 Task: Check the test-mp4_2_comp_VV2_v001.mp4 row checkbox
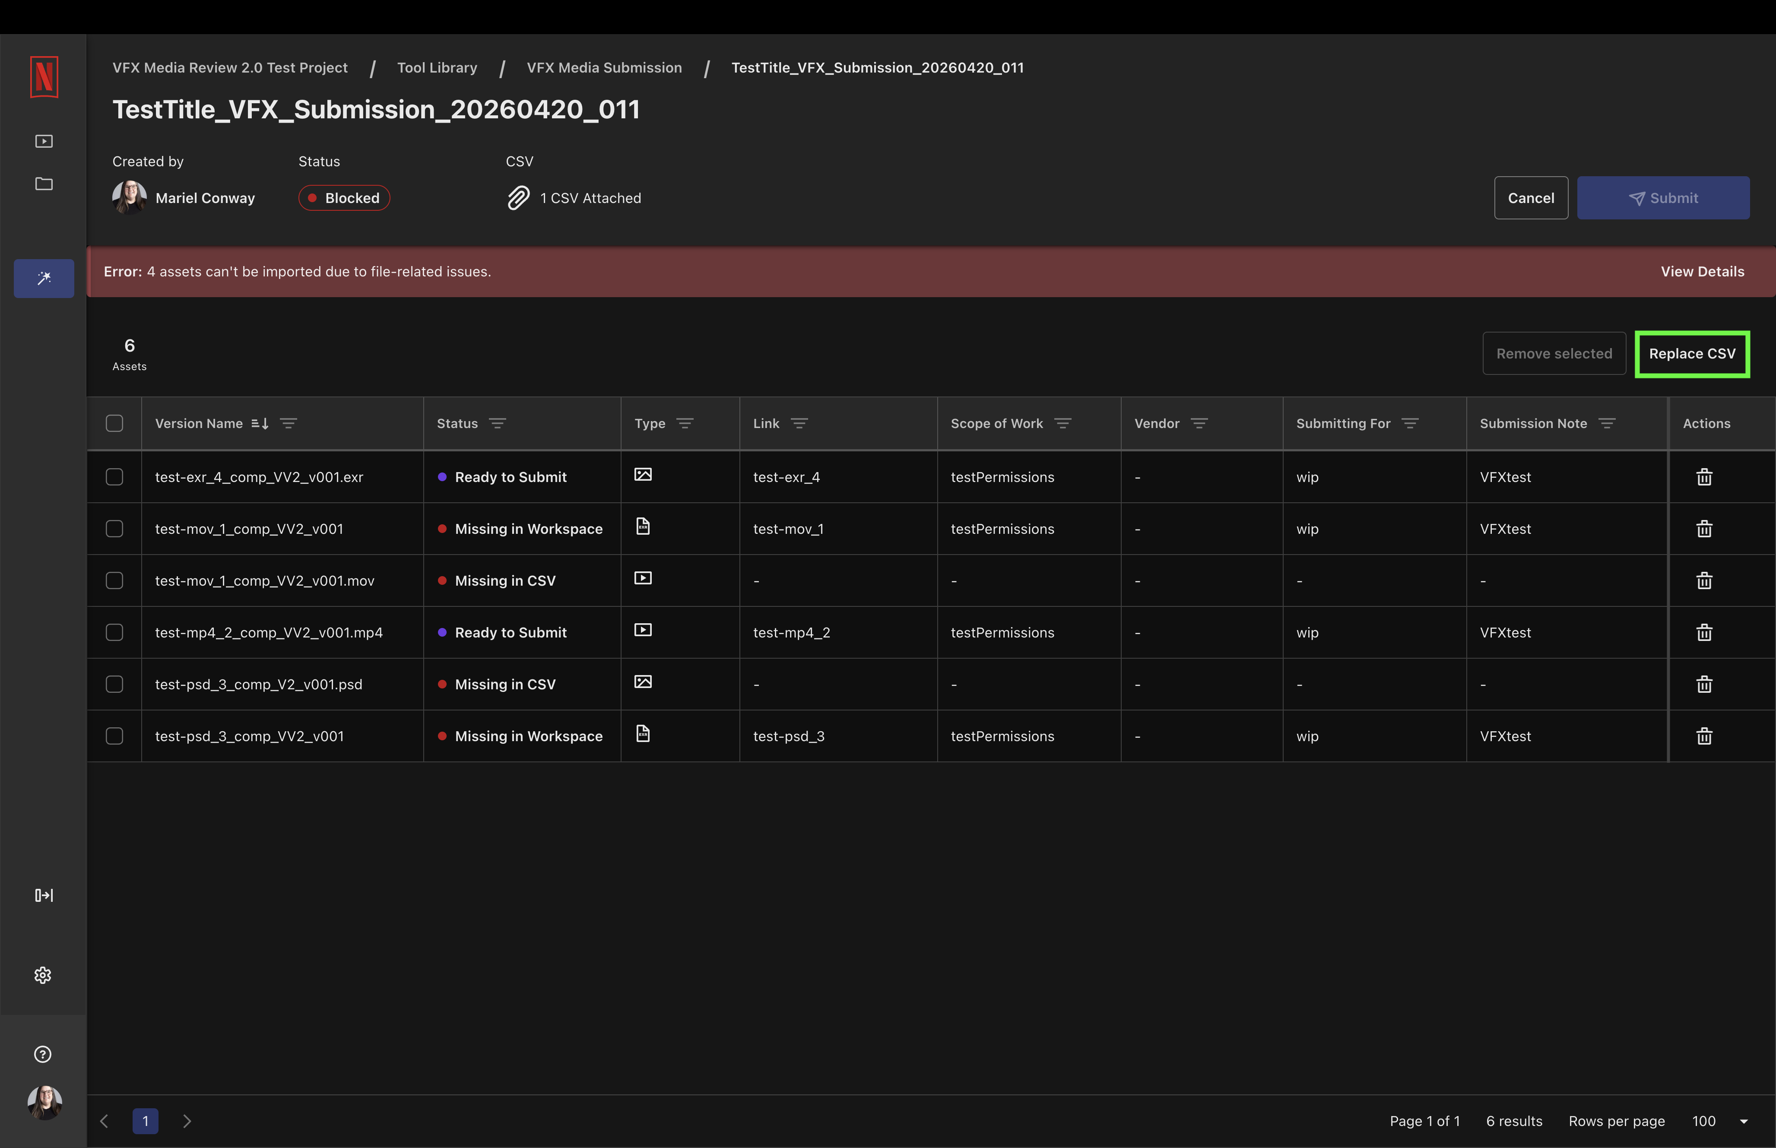tap(114, 632)
